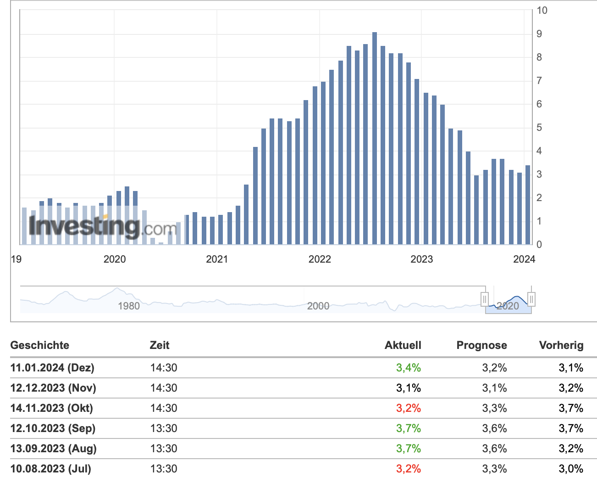Click the 2022 label on the x-axis
Image resolution: width=597 pixels, height=483 pixels.
point(320,259)
